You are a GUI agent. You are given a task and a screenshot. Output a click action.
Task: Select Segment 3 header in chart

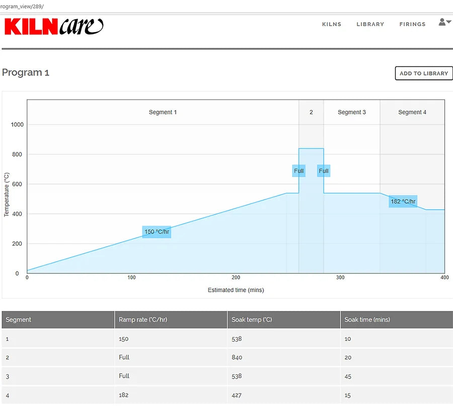tap(352, 112)
